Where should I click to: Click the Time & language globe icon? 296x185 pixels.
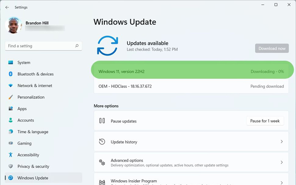click(11, 132)
